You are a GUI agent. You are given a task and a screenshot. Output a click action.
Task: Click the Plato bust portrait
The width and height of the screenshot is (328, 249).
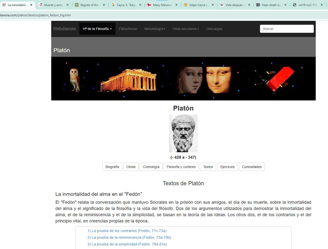click(183, 133)
